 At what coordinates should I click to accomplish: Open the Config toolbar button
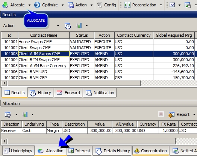pos(107,5)
